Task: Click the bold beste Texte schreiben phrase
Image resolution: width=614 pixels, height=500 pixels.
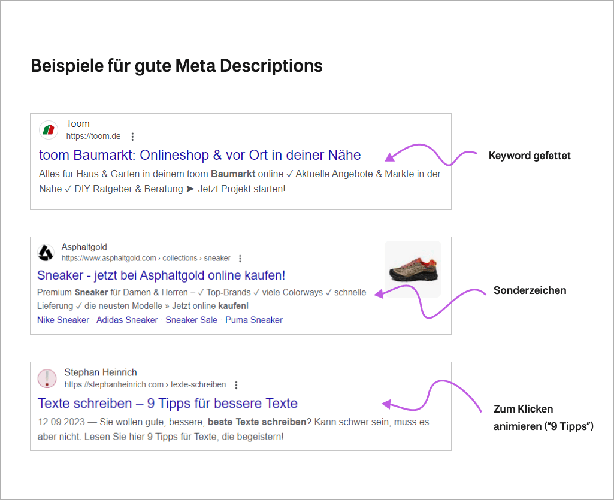Action: pyautogui.click(x=257, y=422)
